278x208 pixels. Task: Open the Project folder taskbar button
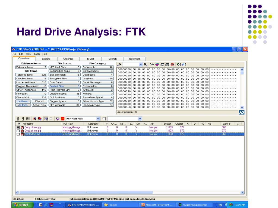[121, 205]
